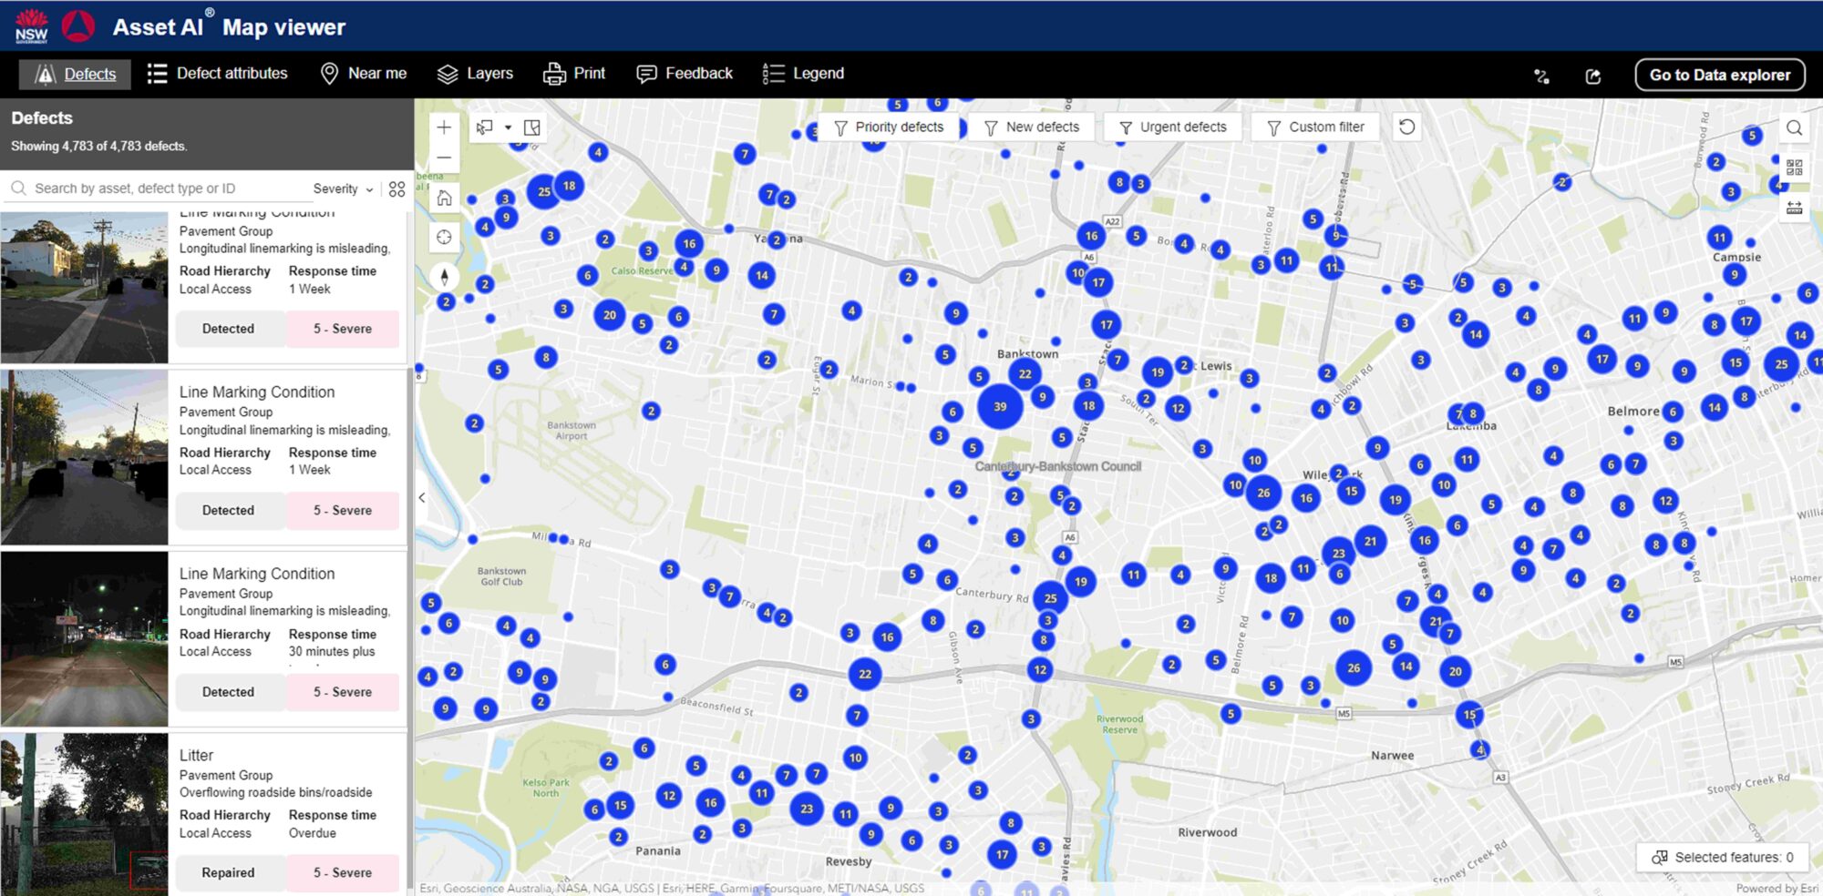This screenshot has width=1823, height=896.
Task: Click the defect search input field
Action: coord(160,188)
